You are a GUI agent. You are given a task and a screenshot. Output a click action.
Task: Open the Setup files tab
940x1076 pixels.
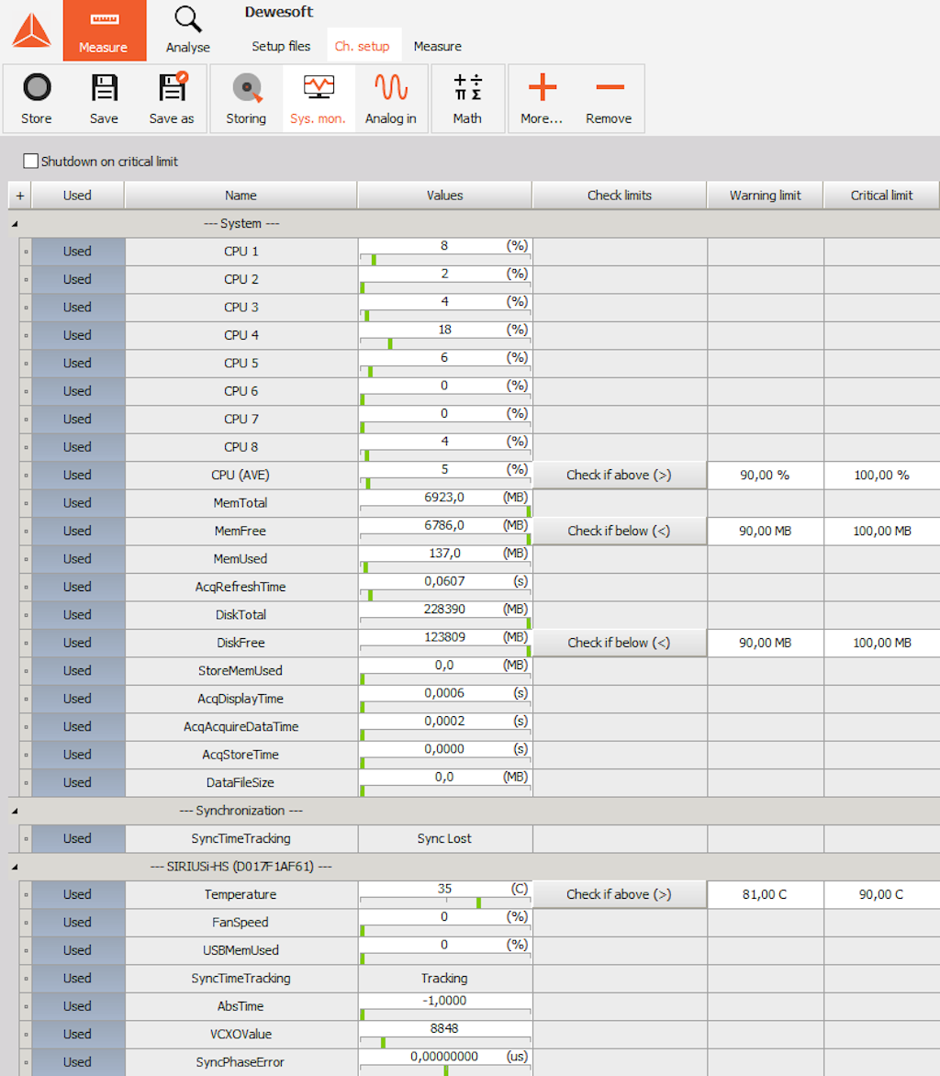[x=281, y=46]
